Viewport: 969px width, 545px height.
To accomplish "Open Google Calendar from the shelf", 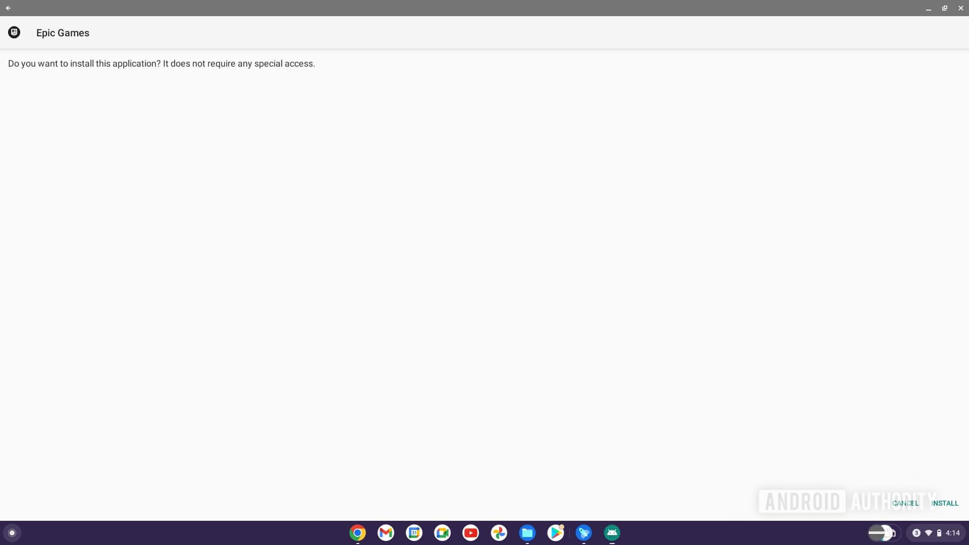I will click(414, 533).
